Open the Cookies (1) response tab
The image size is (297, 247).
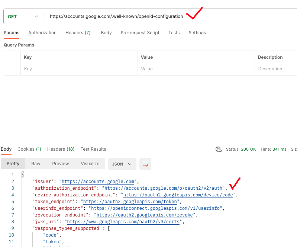click(29, 149)
